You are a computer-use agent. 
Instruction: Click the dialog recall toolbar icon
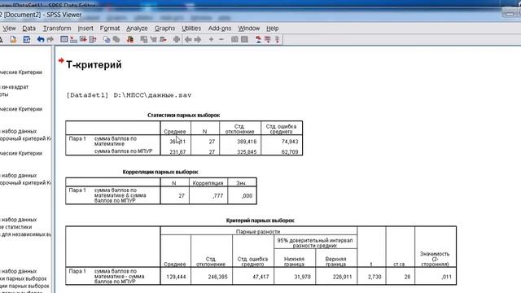(x=27, y=40)
